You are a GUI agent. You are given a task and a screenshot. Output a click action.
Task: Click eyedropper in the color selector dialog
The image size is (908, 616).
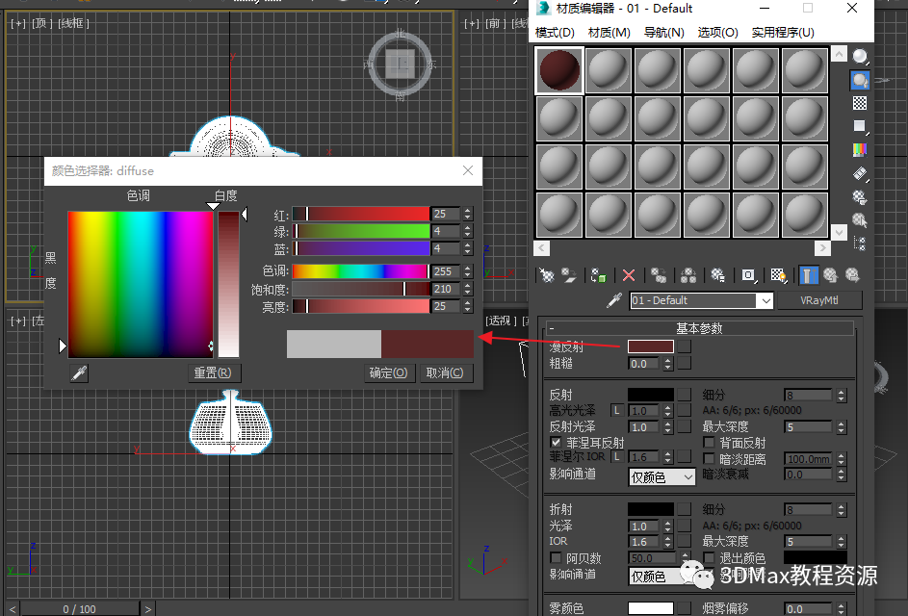tap(79, 373)
